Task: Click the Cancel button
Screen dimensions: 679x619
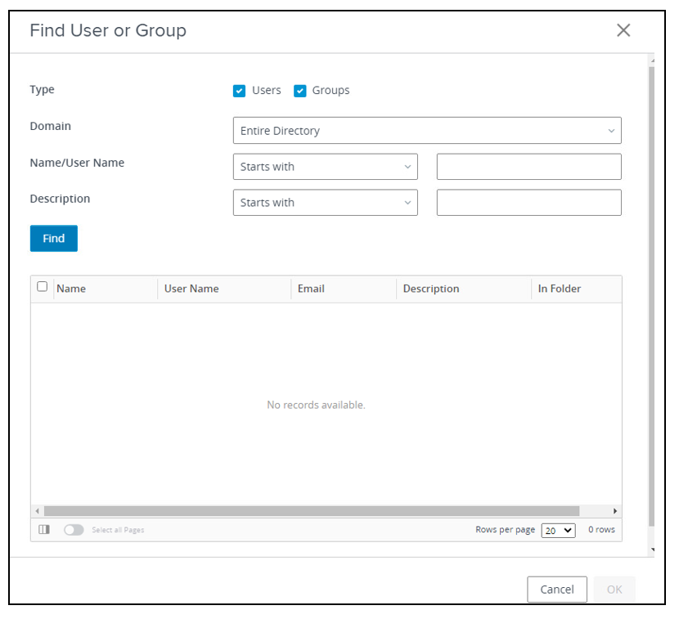Action: point(556,590)
